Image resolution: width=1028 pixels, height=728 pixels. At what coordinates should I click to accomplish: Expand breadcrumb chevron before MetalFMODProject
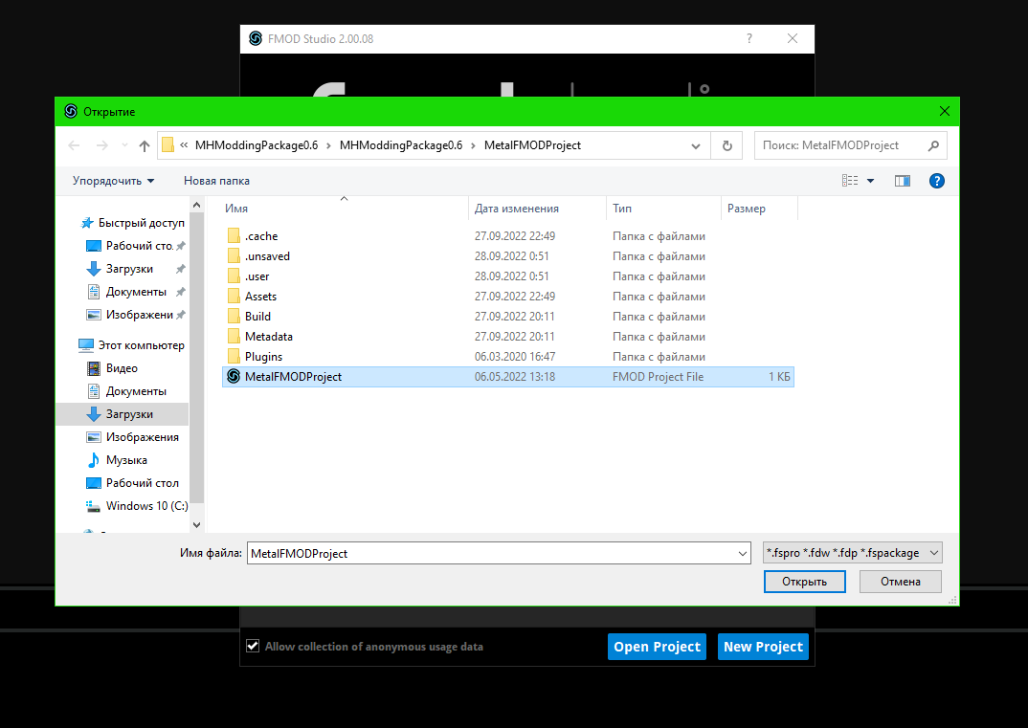click(474, 145)
